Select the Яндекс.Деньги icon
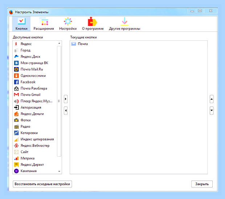This screenshot has height=199, width=225. pyautogui.click(x=16, y=114)
